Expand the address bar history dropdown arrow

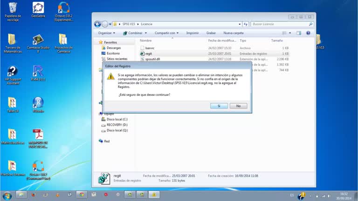[240, 24]
